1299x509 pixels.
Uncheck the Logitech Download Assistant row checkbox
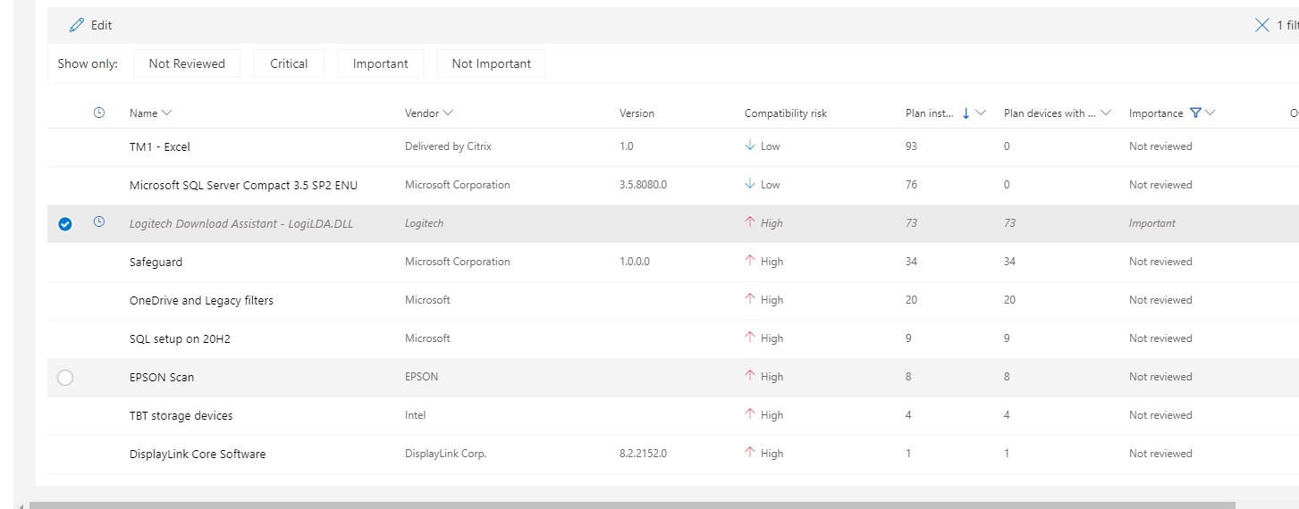coord(64,224)
